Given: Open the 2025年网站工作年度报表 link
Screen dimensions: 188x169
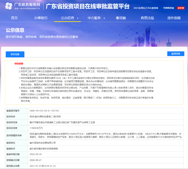Looking at the screenshot, I should [x=146, y=8].
